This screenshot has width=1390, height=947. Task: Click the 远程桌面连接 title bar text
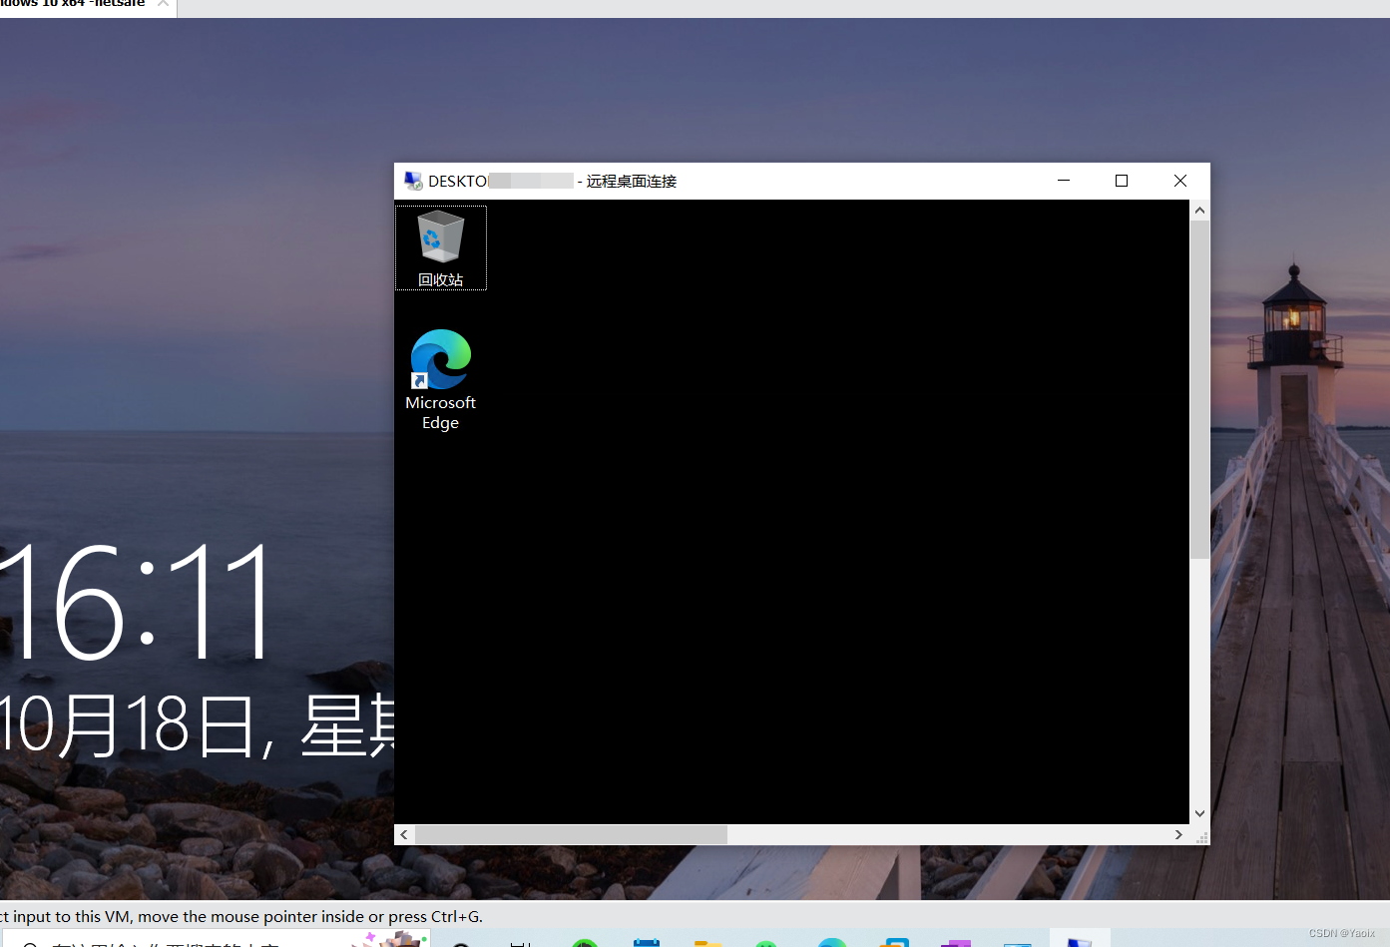click(632, 181)
